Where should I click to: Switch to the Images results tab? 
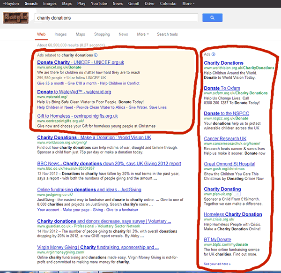click(x=60, y=34)
